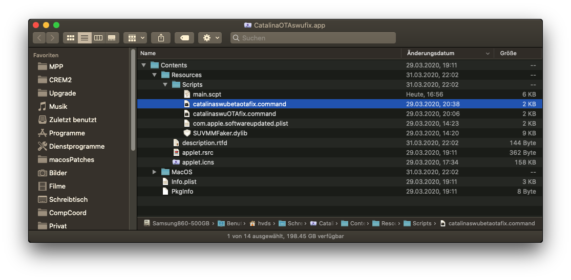This screenshot has height=280, width=571.
Task: Go back with the toolbar back arrow
Action: [x=39, y=38]
